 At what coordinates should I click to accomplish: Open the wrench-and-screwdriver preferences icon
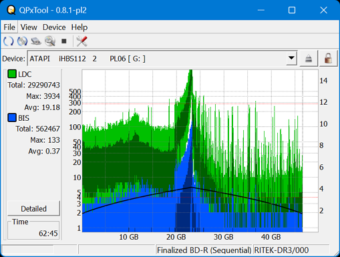click(81, 41)
